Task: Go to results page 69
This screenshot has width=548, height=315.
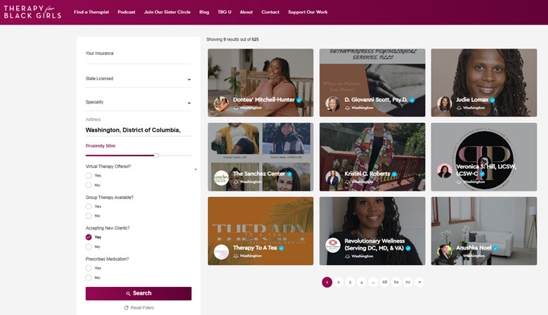Action: [396, 282]
